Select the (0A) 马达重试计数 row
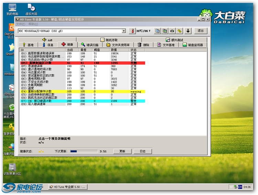258x195 pixels. pos(83,72)
